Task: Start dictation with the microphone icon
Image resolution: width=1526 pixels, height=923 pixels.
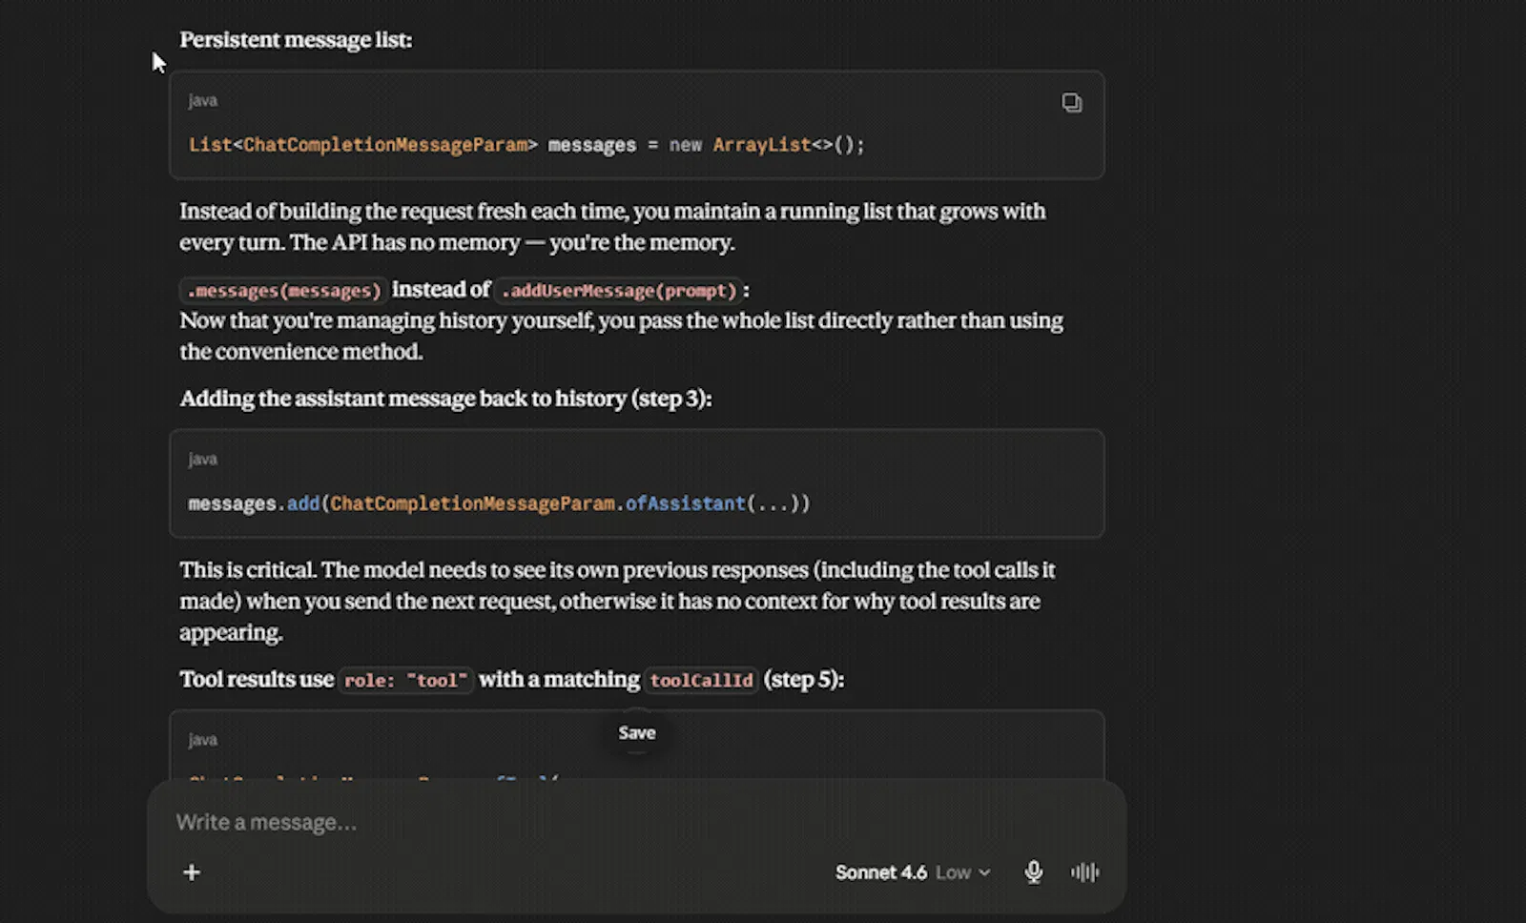Action: [x=1034, y=872]
